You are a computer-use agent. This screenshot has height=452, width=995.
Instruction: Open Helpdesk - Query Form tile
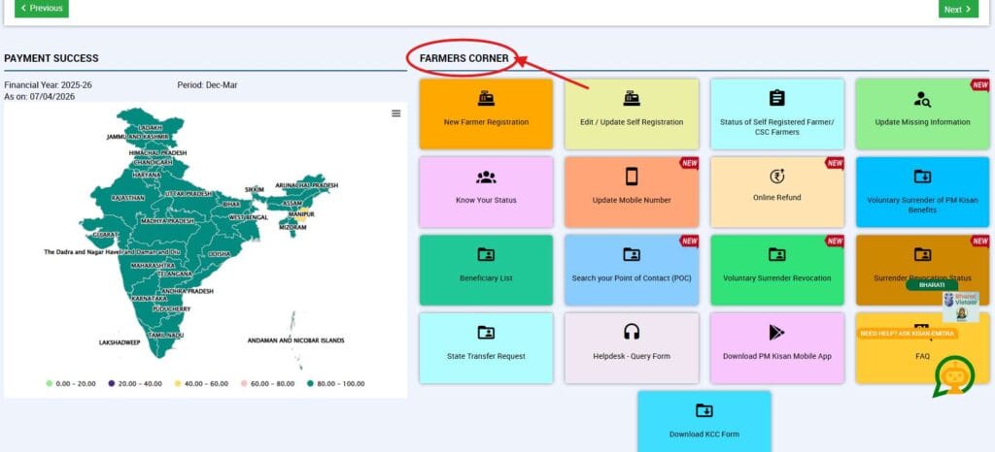pos(632,347)
